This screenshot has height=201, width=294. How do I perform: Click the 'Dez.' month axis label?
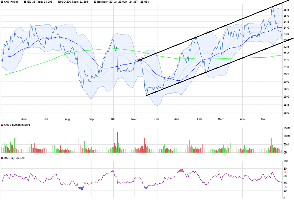click(x=157, y=119)
